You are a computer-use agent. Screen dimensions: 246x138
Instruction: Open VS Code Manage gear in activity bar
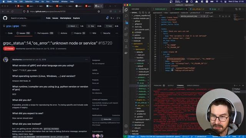pyautogui.click(x=126, y=132)
